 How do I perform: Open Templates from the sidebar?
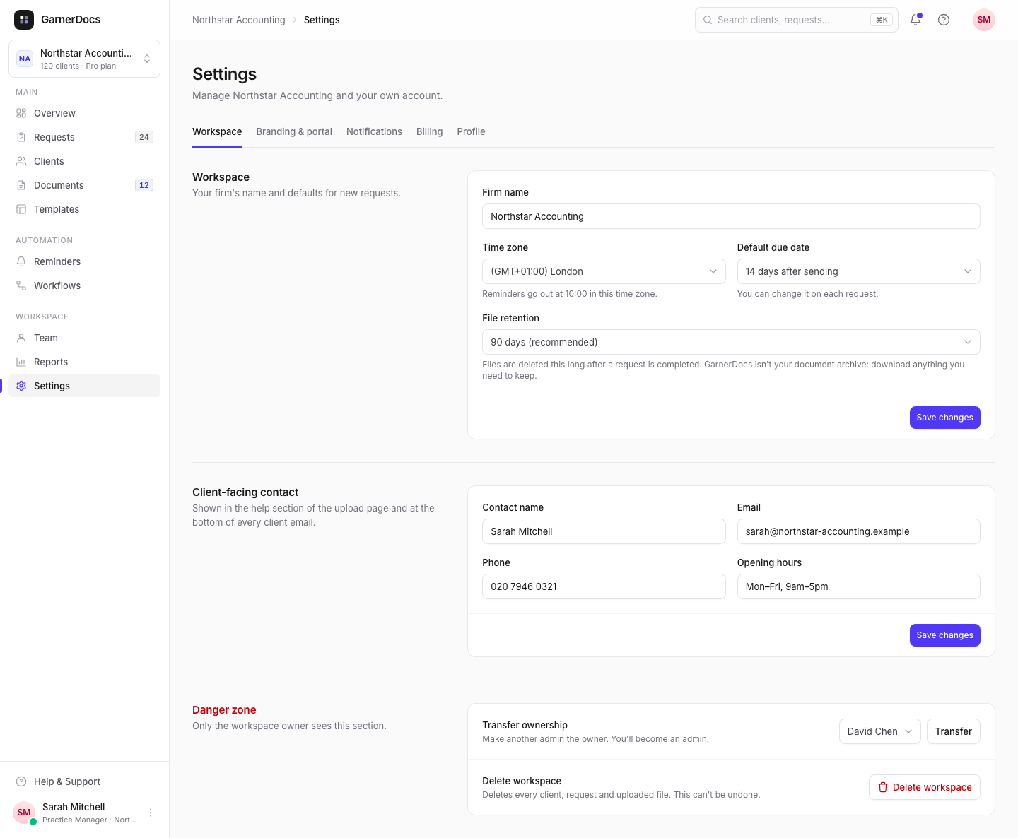coord(84,209)
